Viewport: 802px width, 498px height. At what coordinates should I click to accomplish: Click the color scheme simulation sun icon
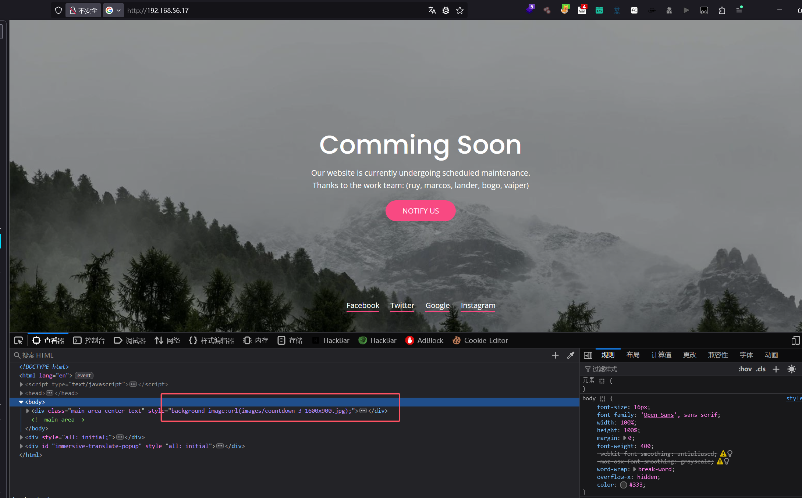(792, 369)
